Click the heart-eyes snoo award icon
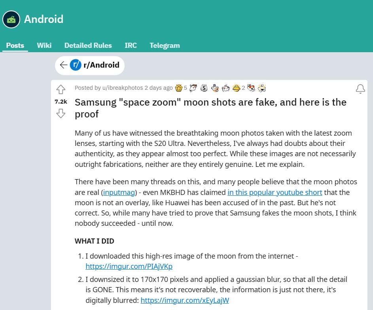 click(251, 88)
